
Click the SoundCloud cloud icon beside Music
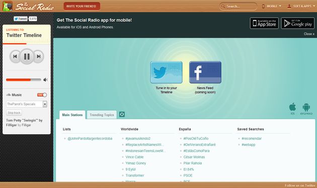click(8, 95)
